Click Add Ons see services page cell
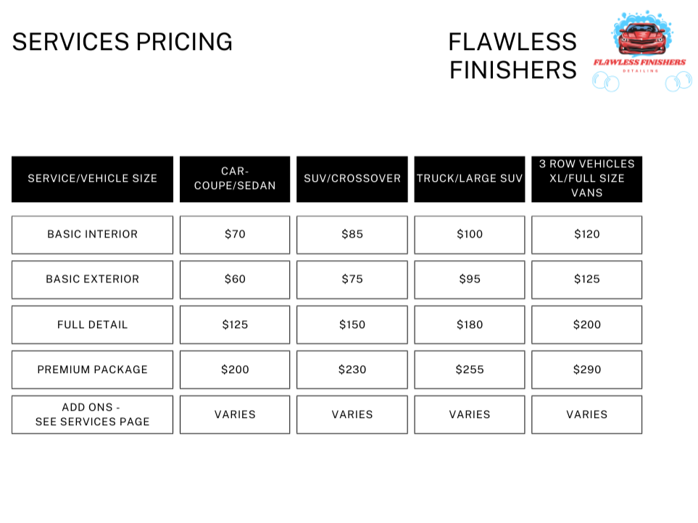This screenshot has width=698, height=523. (x=93, y=414)
